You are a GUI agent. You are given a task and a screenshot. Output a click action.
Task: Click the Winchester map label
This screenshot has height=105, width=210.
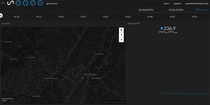click(x=14, y=59)
